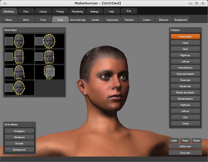Click the Exit button
This screenshot has width=208, height=162.
[129, 11]
